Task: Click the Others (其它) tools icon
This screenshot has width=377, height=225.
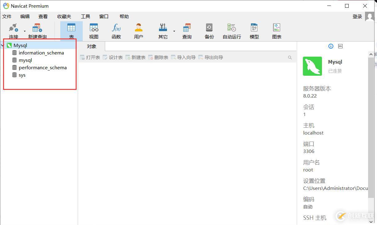Action: coord(163,28)
